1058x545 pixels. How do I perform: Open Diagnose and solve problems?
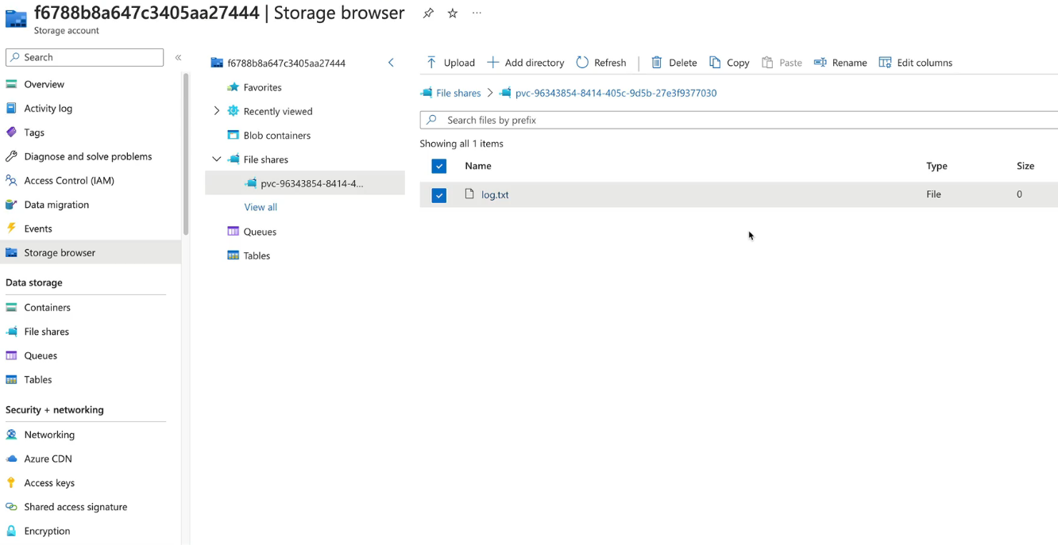tap(87, 156)
